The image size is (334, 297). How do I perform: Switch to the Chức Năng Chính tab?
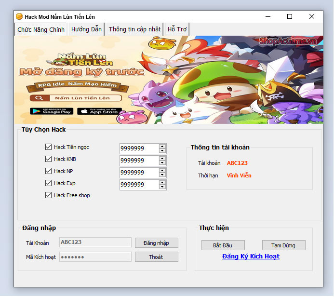pos(41,29)
